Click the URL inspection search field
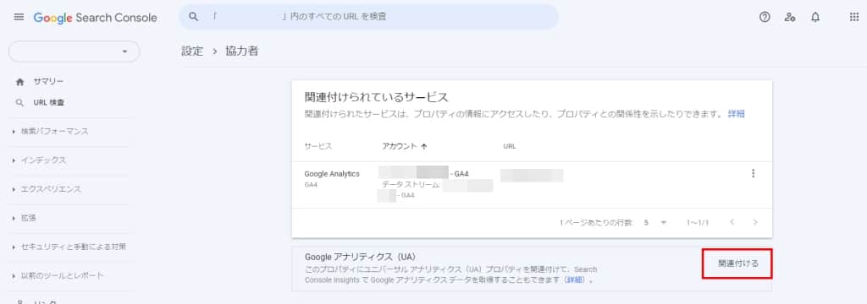This screenshot has height=304, width=867. (369, 17)
